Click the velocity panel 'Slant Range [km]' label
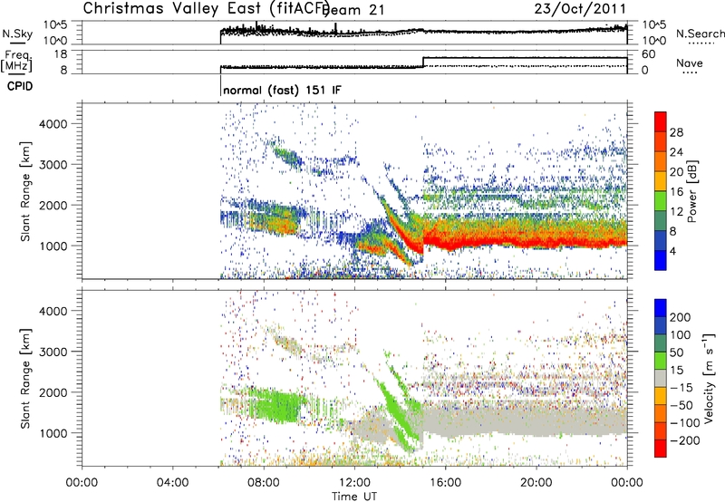 tap(25, 378)
